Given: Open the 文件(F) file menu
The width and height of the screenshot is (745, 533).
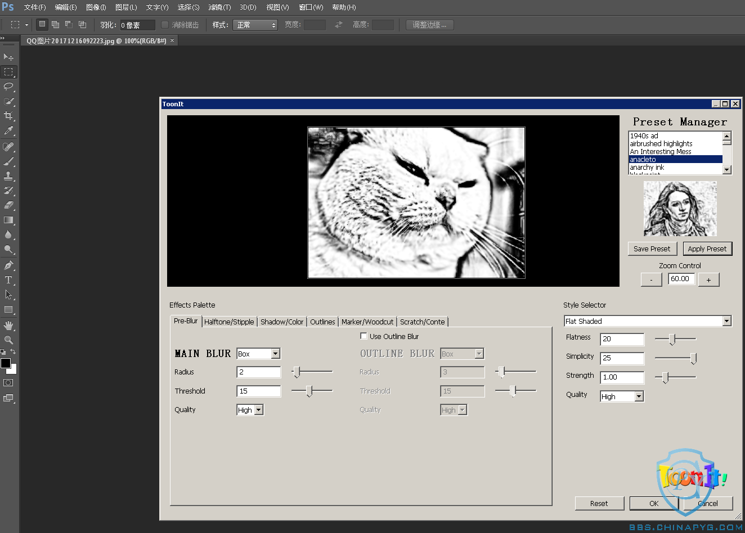Looking at the screenshot, I should point(35,7).
